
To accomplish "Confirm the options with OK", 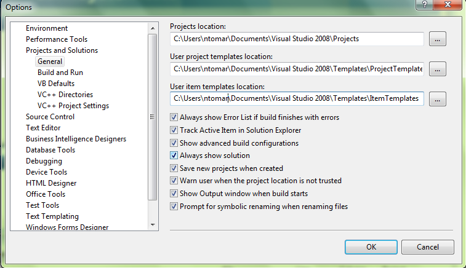I will pyautogui.click(x=371, y=246).
